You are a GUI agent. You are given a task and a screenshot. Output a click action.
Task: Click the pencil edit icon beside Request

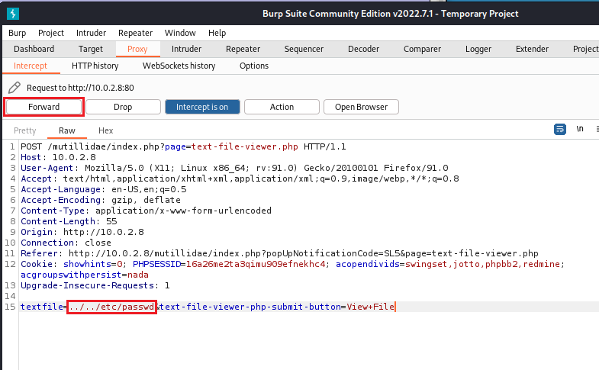click(x=14, y=88)
